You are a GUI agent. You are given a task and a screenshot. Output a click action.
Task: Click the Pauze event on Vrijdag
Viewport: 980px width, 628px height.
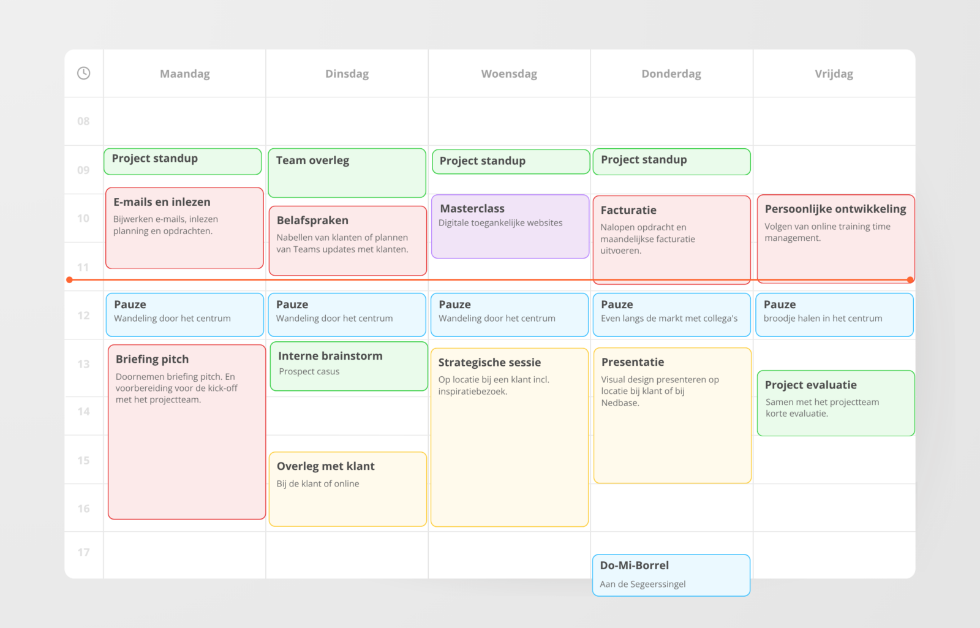(x=834, y=314)
